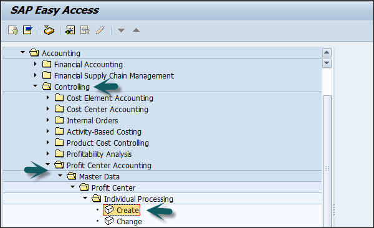Click the Delete Favorites toolbar icon
This screenshot has width=374, height=228.
(x=85, y=30)
